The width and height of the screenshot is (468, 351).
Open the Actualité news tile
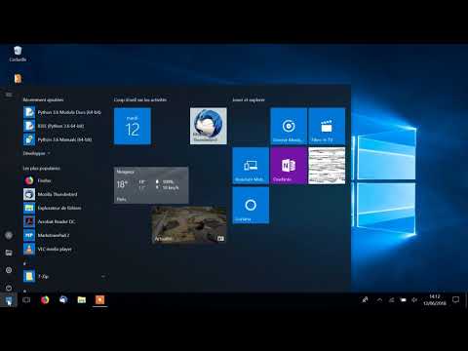tap(189, 225)
